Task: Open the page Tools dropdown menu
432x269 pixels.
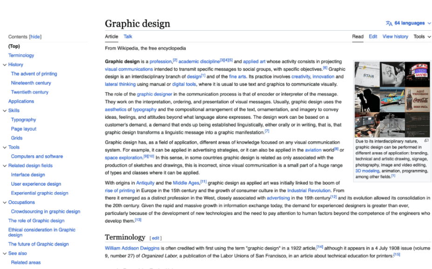Action: click(422, 37)
